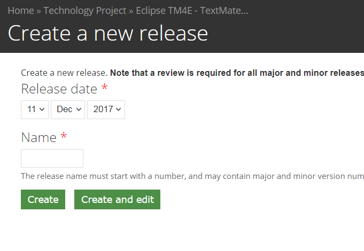Open the year dropdown showing 2017
The width and height of the screenshot is (364, 251).
point(106,109)
